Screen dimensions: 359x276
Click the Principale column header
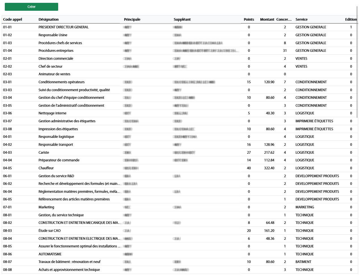132,20
